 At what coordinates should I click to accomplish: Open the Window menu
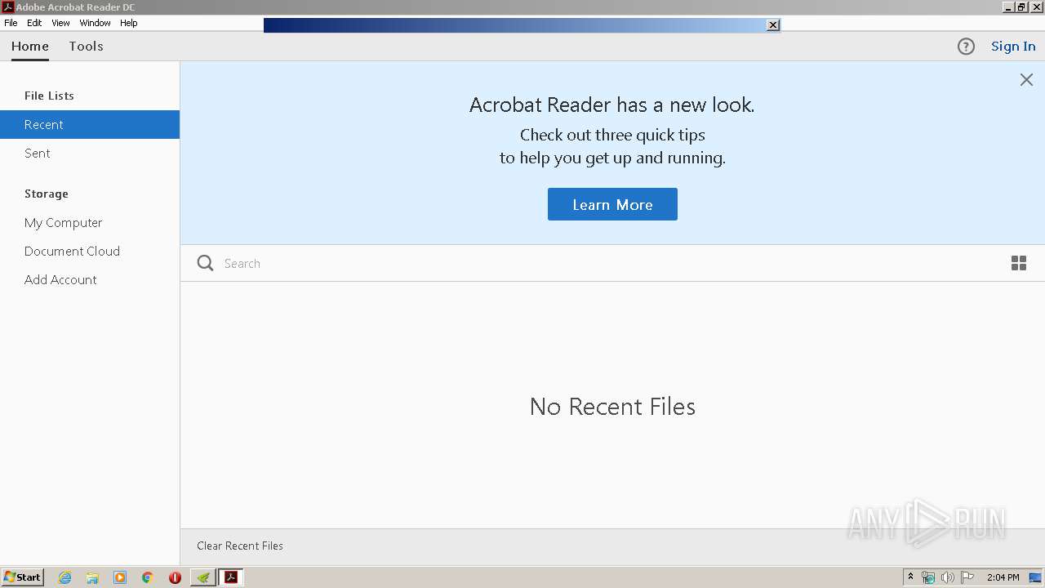tap(95, 23)
